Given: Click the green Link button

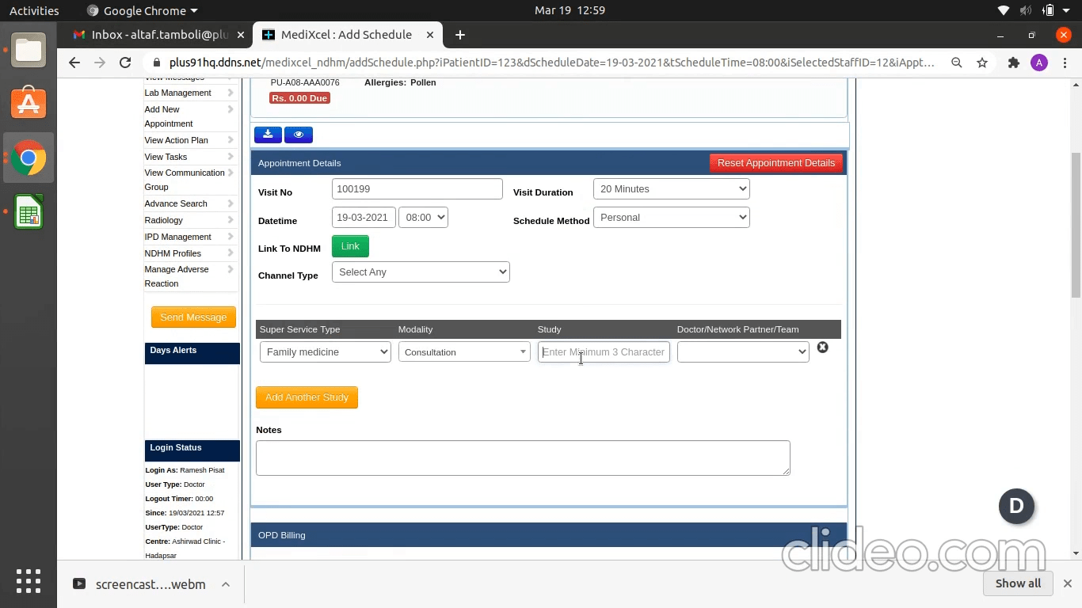Looking at the screenshot, I should pos(350,246).
